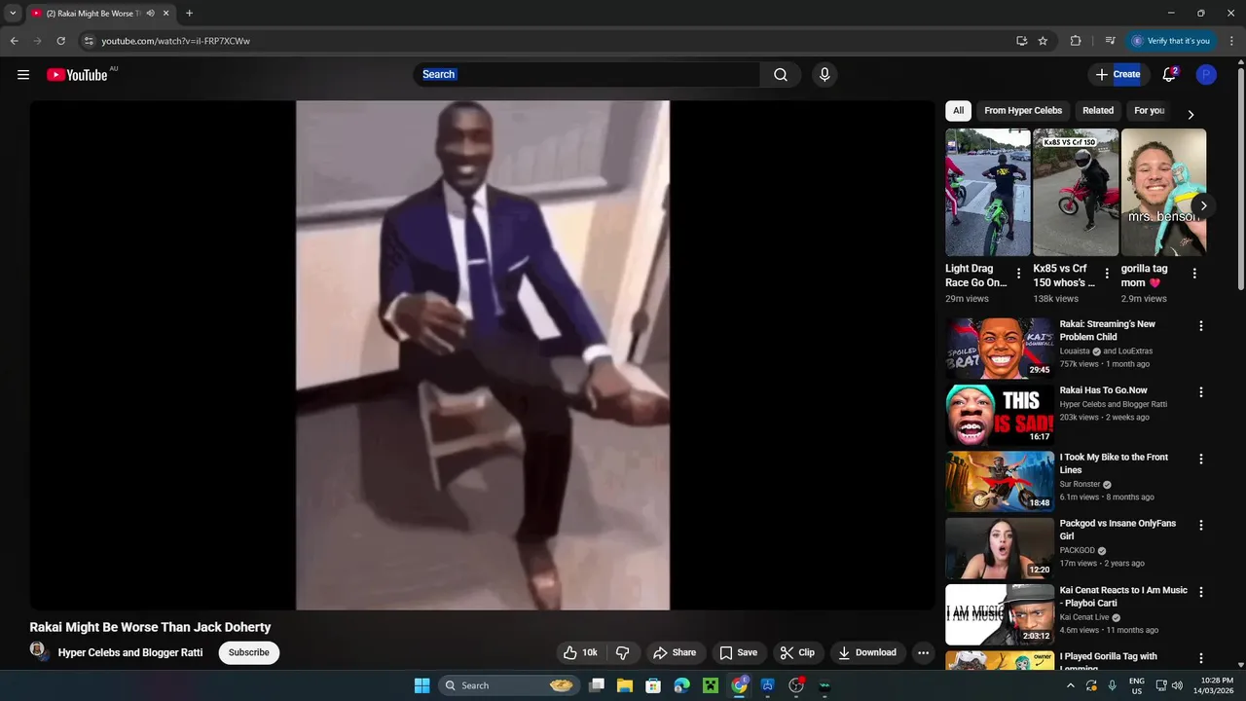Click the Create button
Image resolution: width=1246 pixels, height=701 pixels.
(x=1117, y=75)
